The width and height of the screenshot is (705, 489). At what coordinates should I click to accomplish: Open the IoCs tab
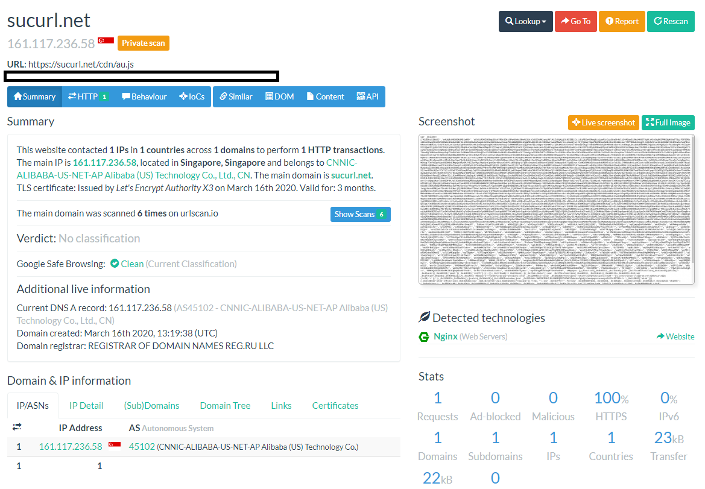192,96
